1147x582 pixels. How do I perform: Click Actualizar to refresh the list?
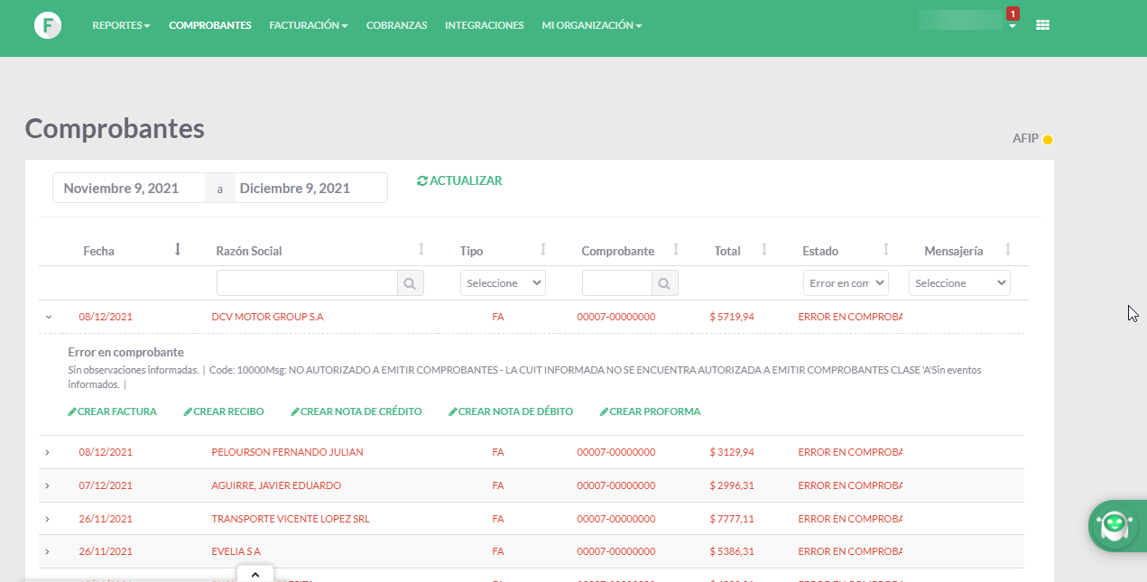click(459, 180)
